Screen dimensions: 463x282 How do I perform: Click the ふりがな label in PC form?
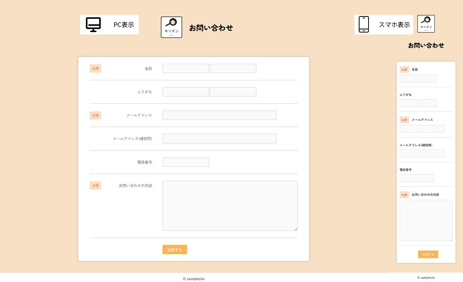point(144,92)
